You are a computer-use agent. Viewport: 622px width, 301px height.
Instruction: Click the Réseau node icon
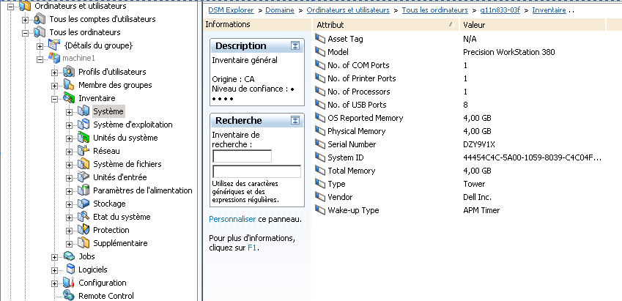point(84,151)
